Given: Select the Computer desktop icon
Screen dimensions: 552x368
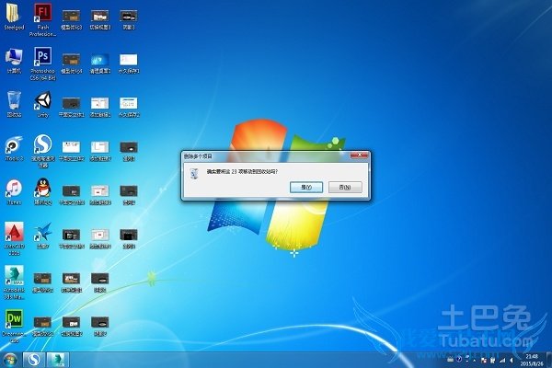Looking at the screenshot, I should click(14, 58).
